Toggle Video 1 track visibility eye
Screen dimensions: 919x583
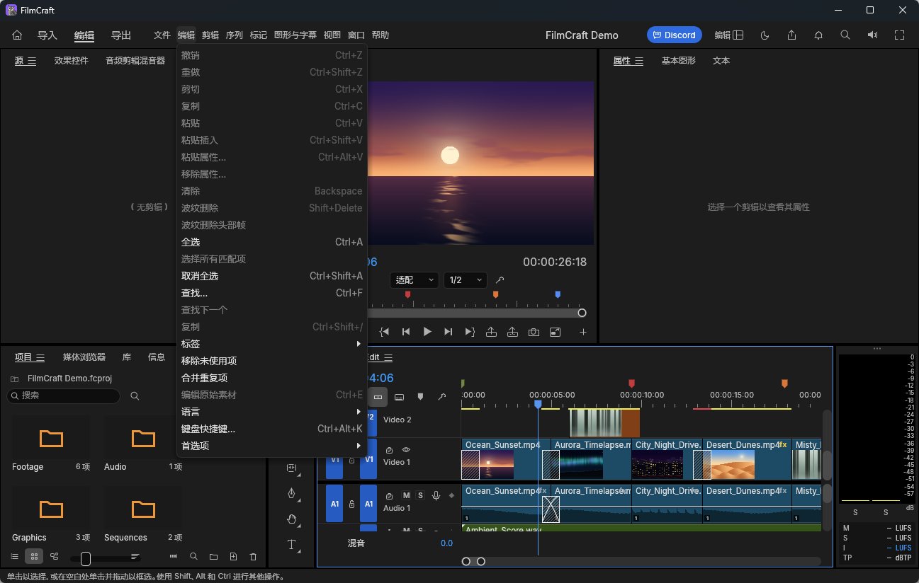[x=406, y=449]
